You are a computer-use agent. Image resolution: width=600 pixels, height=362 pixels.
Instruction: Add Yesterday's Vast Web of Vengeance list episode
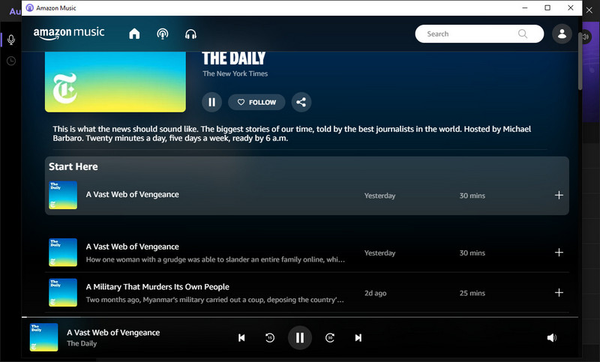(559, 253)
